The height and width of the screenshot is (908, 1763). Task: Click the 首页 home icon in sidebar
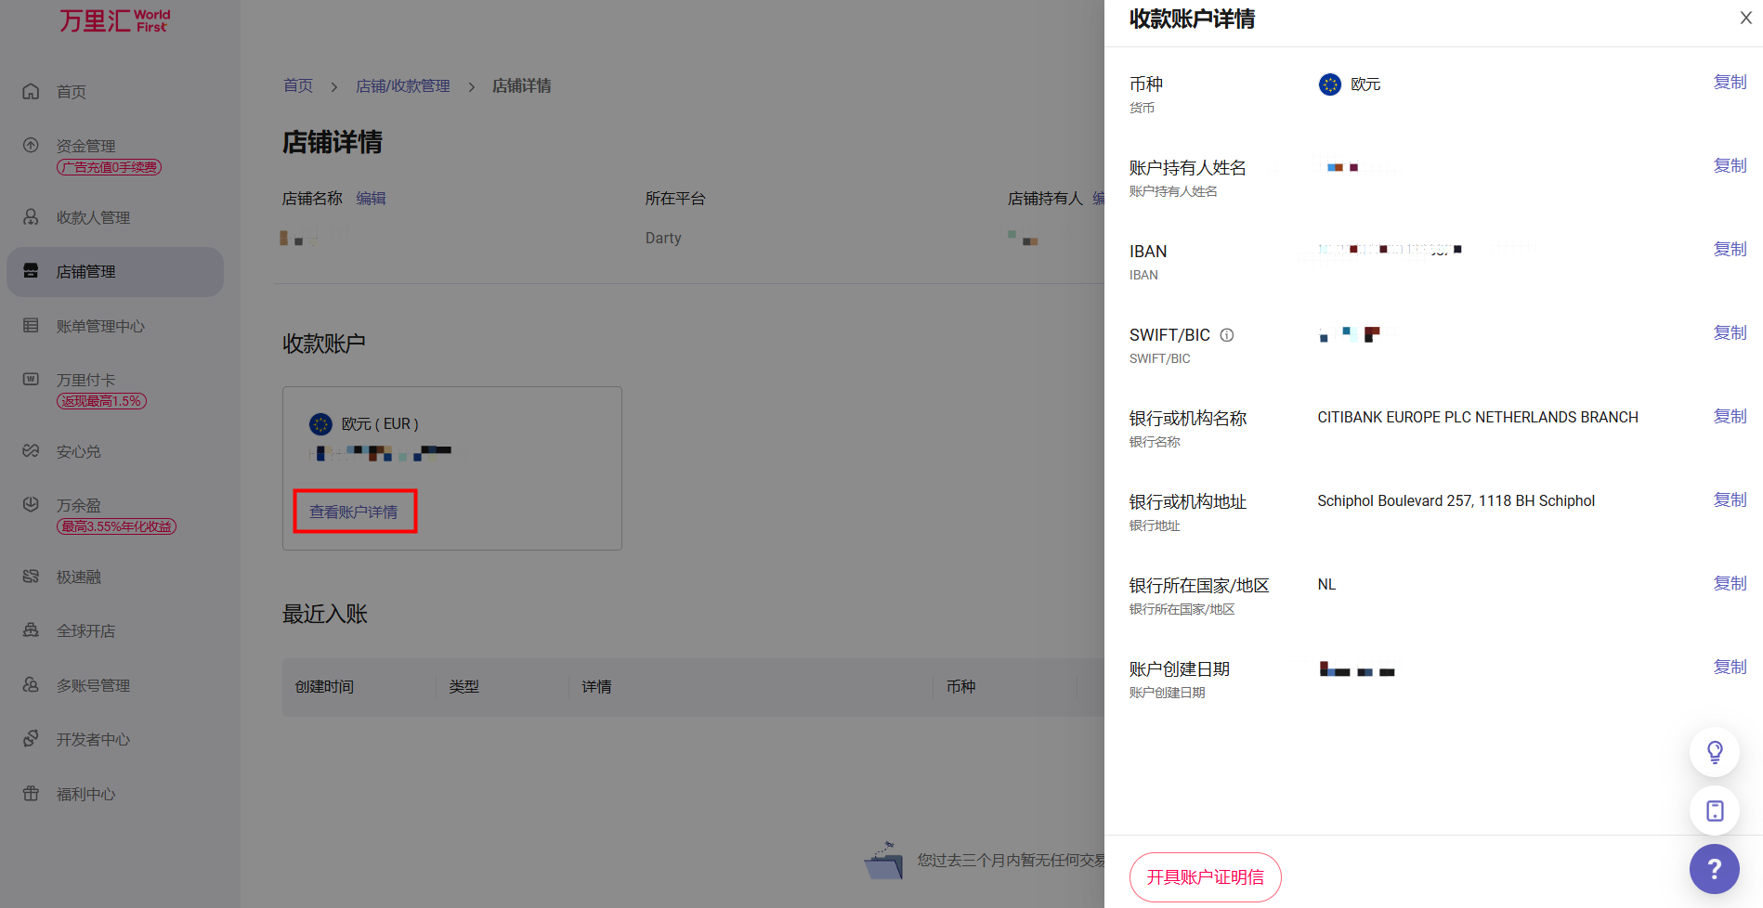click(x=31, y=92)
